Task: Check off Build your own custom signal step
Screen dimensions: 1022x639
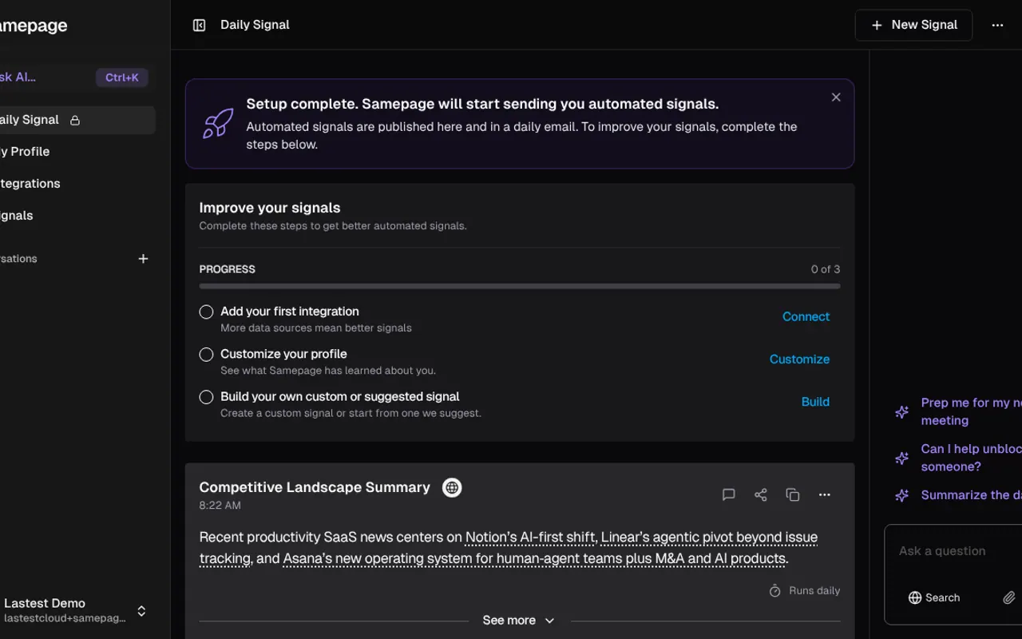Action: tap(206, 397)
